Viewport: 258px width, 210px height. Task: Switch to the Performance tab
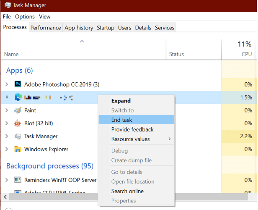tap(46, 28)
